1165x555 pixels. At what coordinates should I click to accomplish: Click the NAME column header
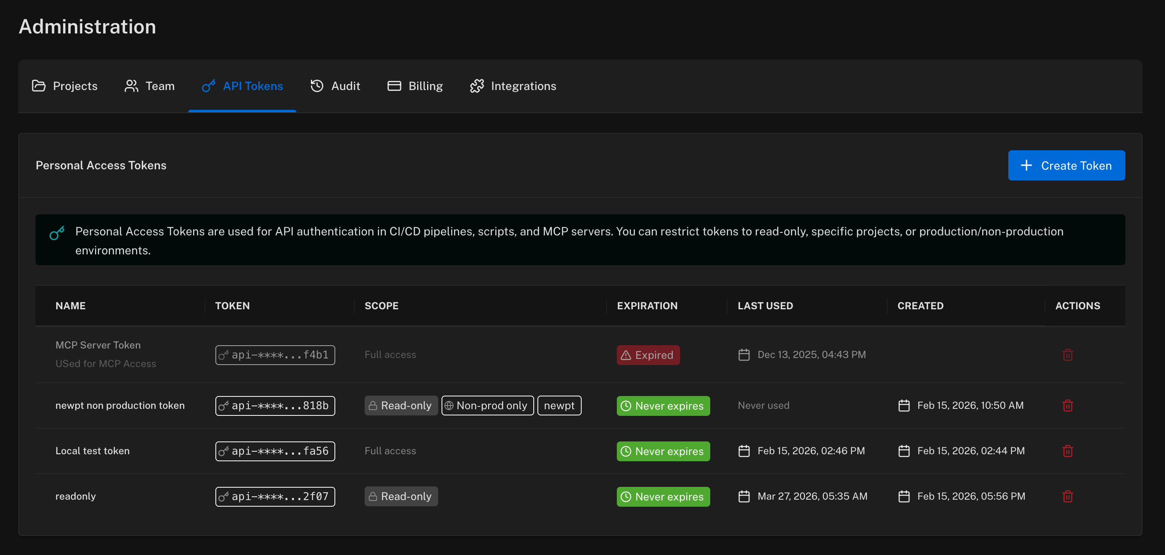tap(71, 306)
